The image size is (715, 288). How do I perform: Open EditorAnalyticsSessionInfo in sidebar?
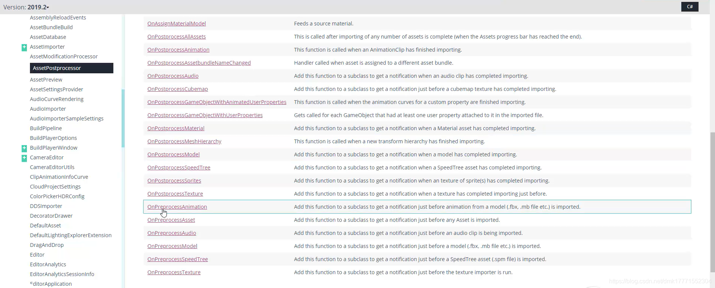62,274
